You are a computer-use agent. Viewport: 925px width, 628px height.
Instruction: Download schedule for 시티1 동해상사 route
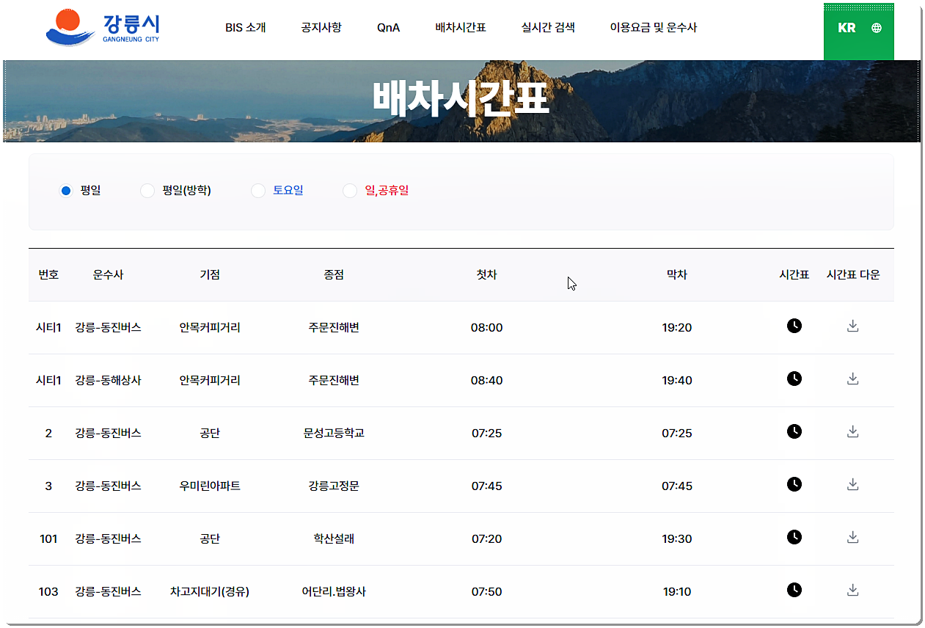tap(852, 379)
